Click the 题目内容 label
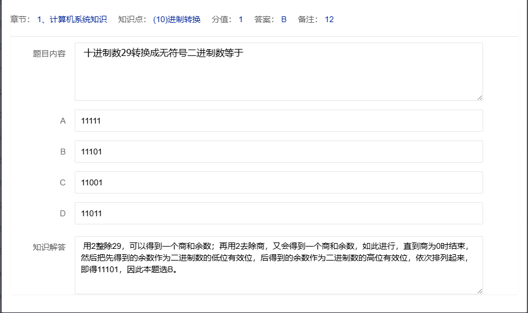This screenshot has width=528, height=313. pos(49,54)
